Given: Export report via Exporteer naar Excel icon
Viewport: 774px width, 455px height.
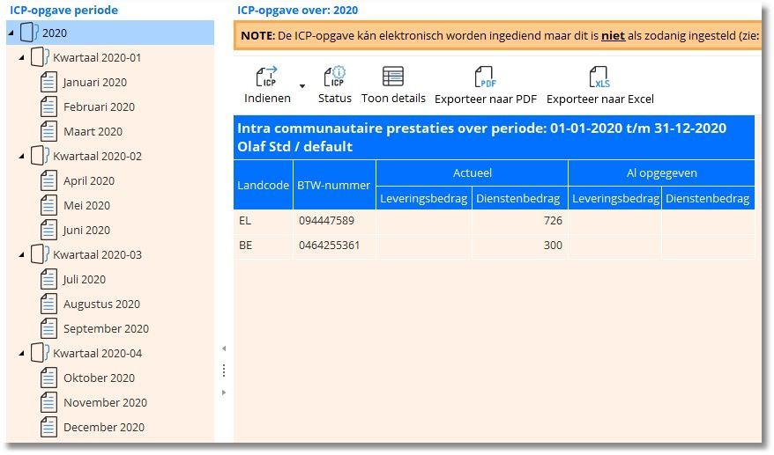Looking at the screenshot, I should pos(599,77).
